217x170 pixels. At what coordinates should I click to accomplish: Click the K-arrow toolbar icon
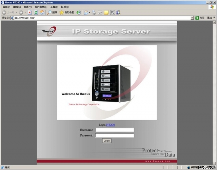click(112, 13)
